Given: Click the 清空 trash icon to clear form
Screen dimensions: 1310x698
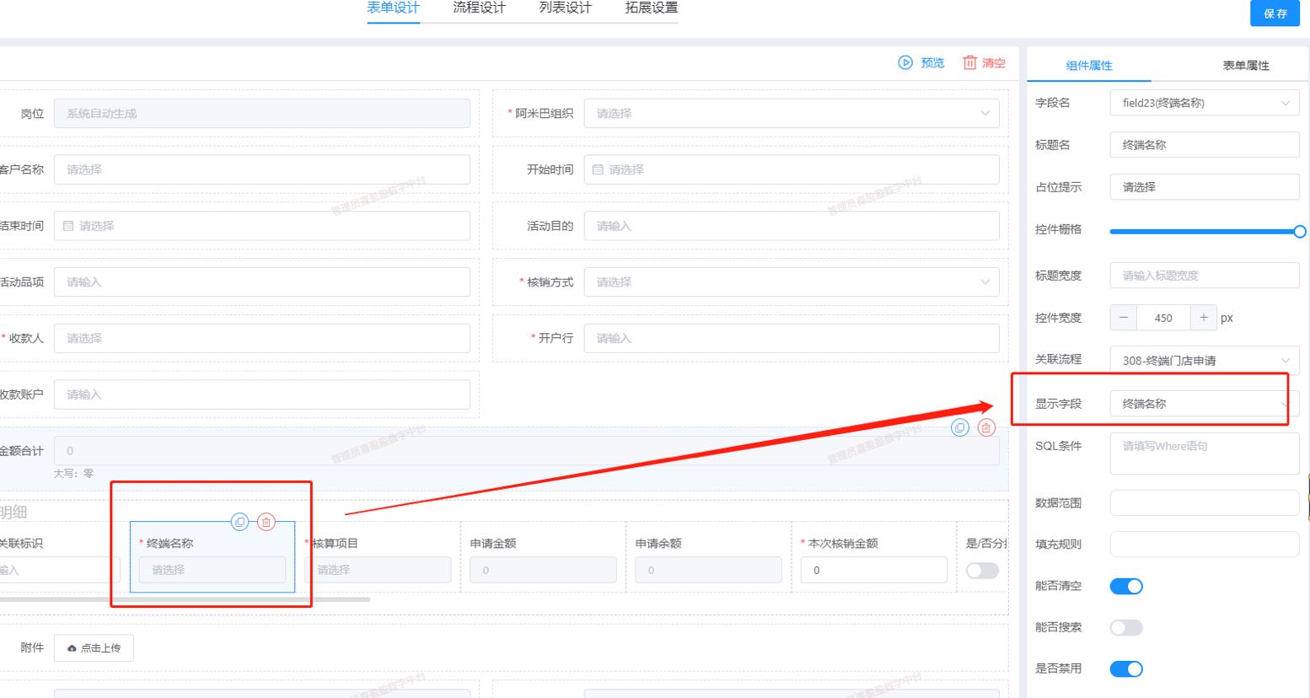Looking at the screenshot, I should click(x=969, y=62).
